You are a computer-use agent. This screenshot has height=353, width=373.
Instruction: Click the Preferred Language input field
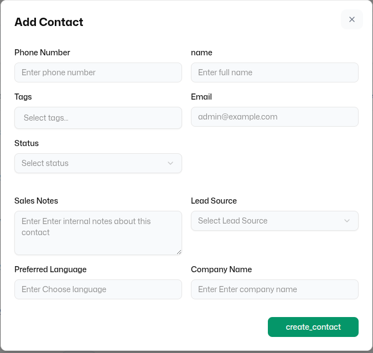coord(98,289)
